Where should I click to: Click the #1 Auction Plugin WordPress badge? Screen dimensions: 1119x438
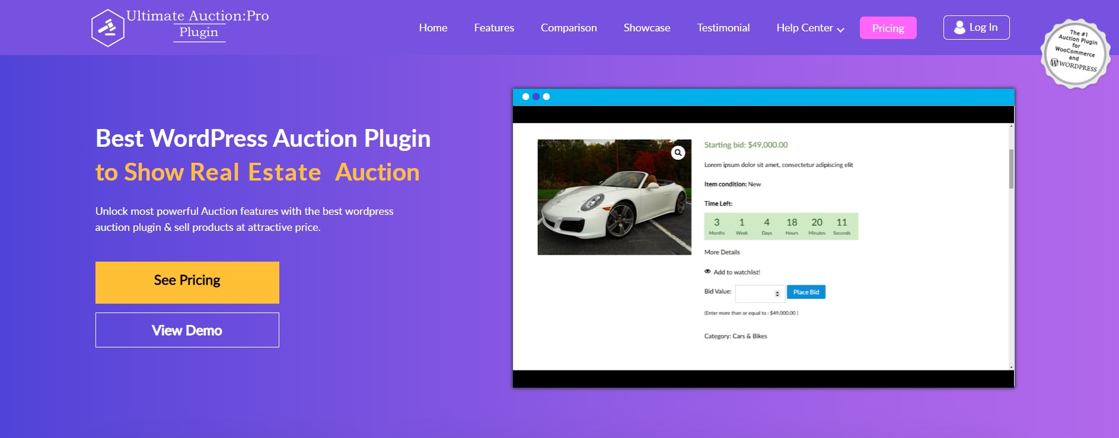[1075, 53]
